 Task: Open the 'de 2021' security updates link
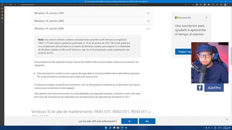pyautogui.click(x=126, y=97)
